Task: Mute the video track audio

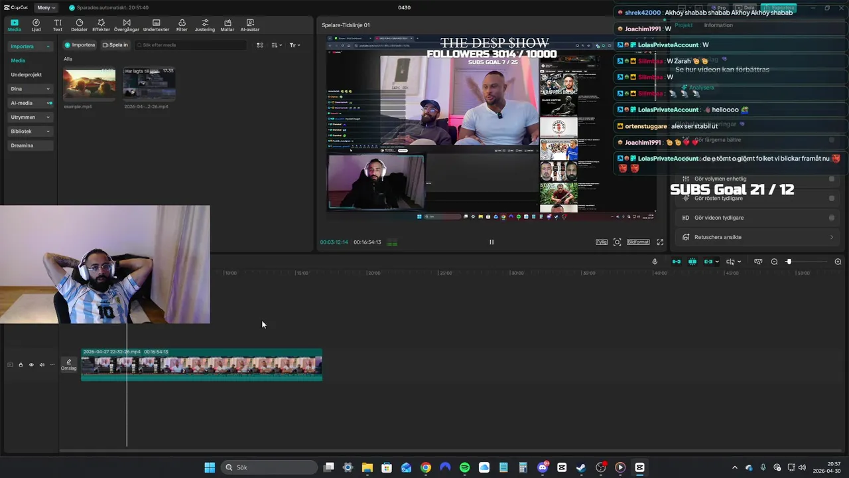Action: (42, 364)
